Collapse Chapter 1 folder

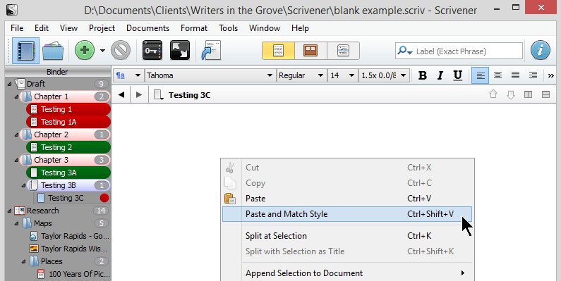click(x=16, y=96)
